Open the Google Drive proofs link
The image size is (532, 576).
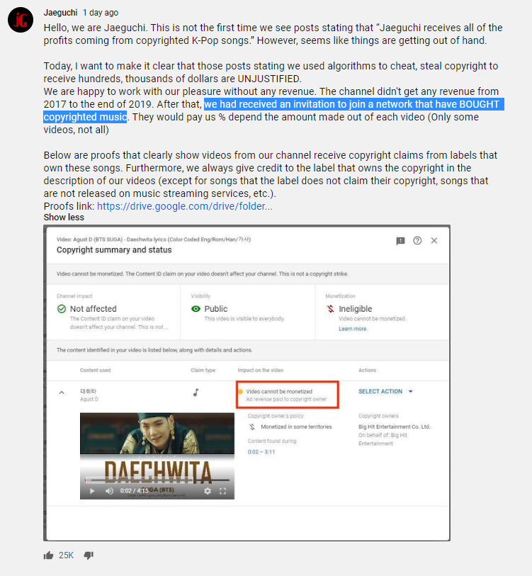(x=184, y=206)
